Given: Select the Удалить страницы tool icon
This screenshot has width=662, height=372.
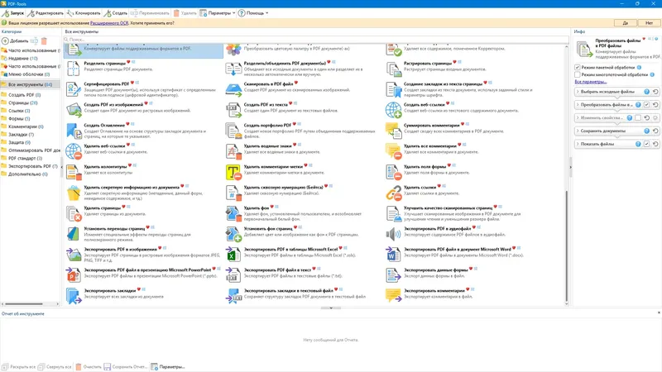Looking at the screenshot, I should [74, 213].
